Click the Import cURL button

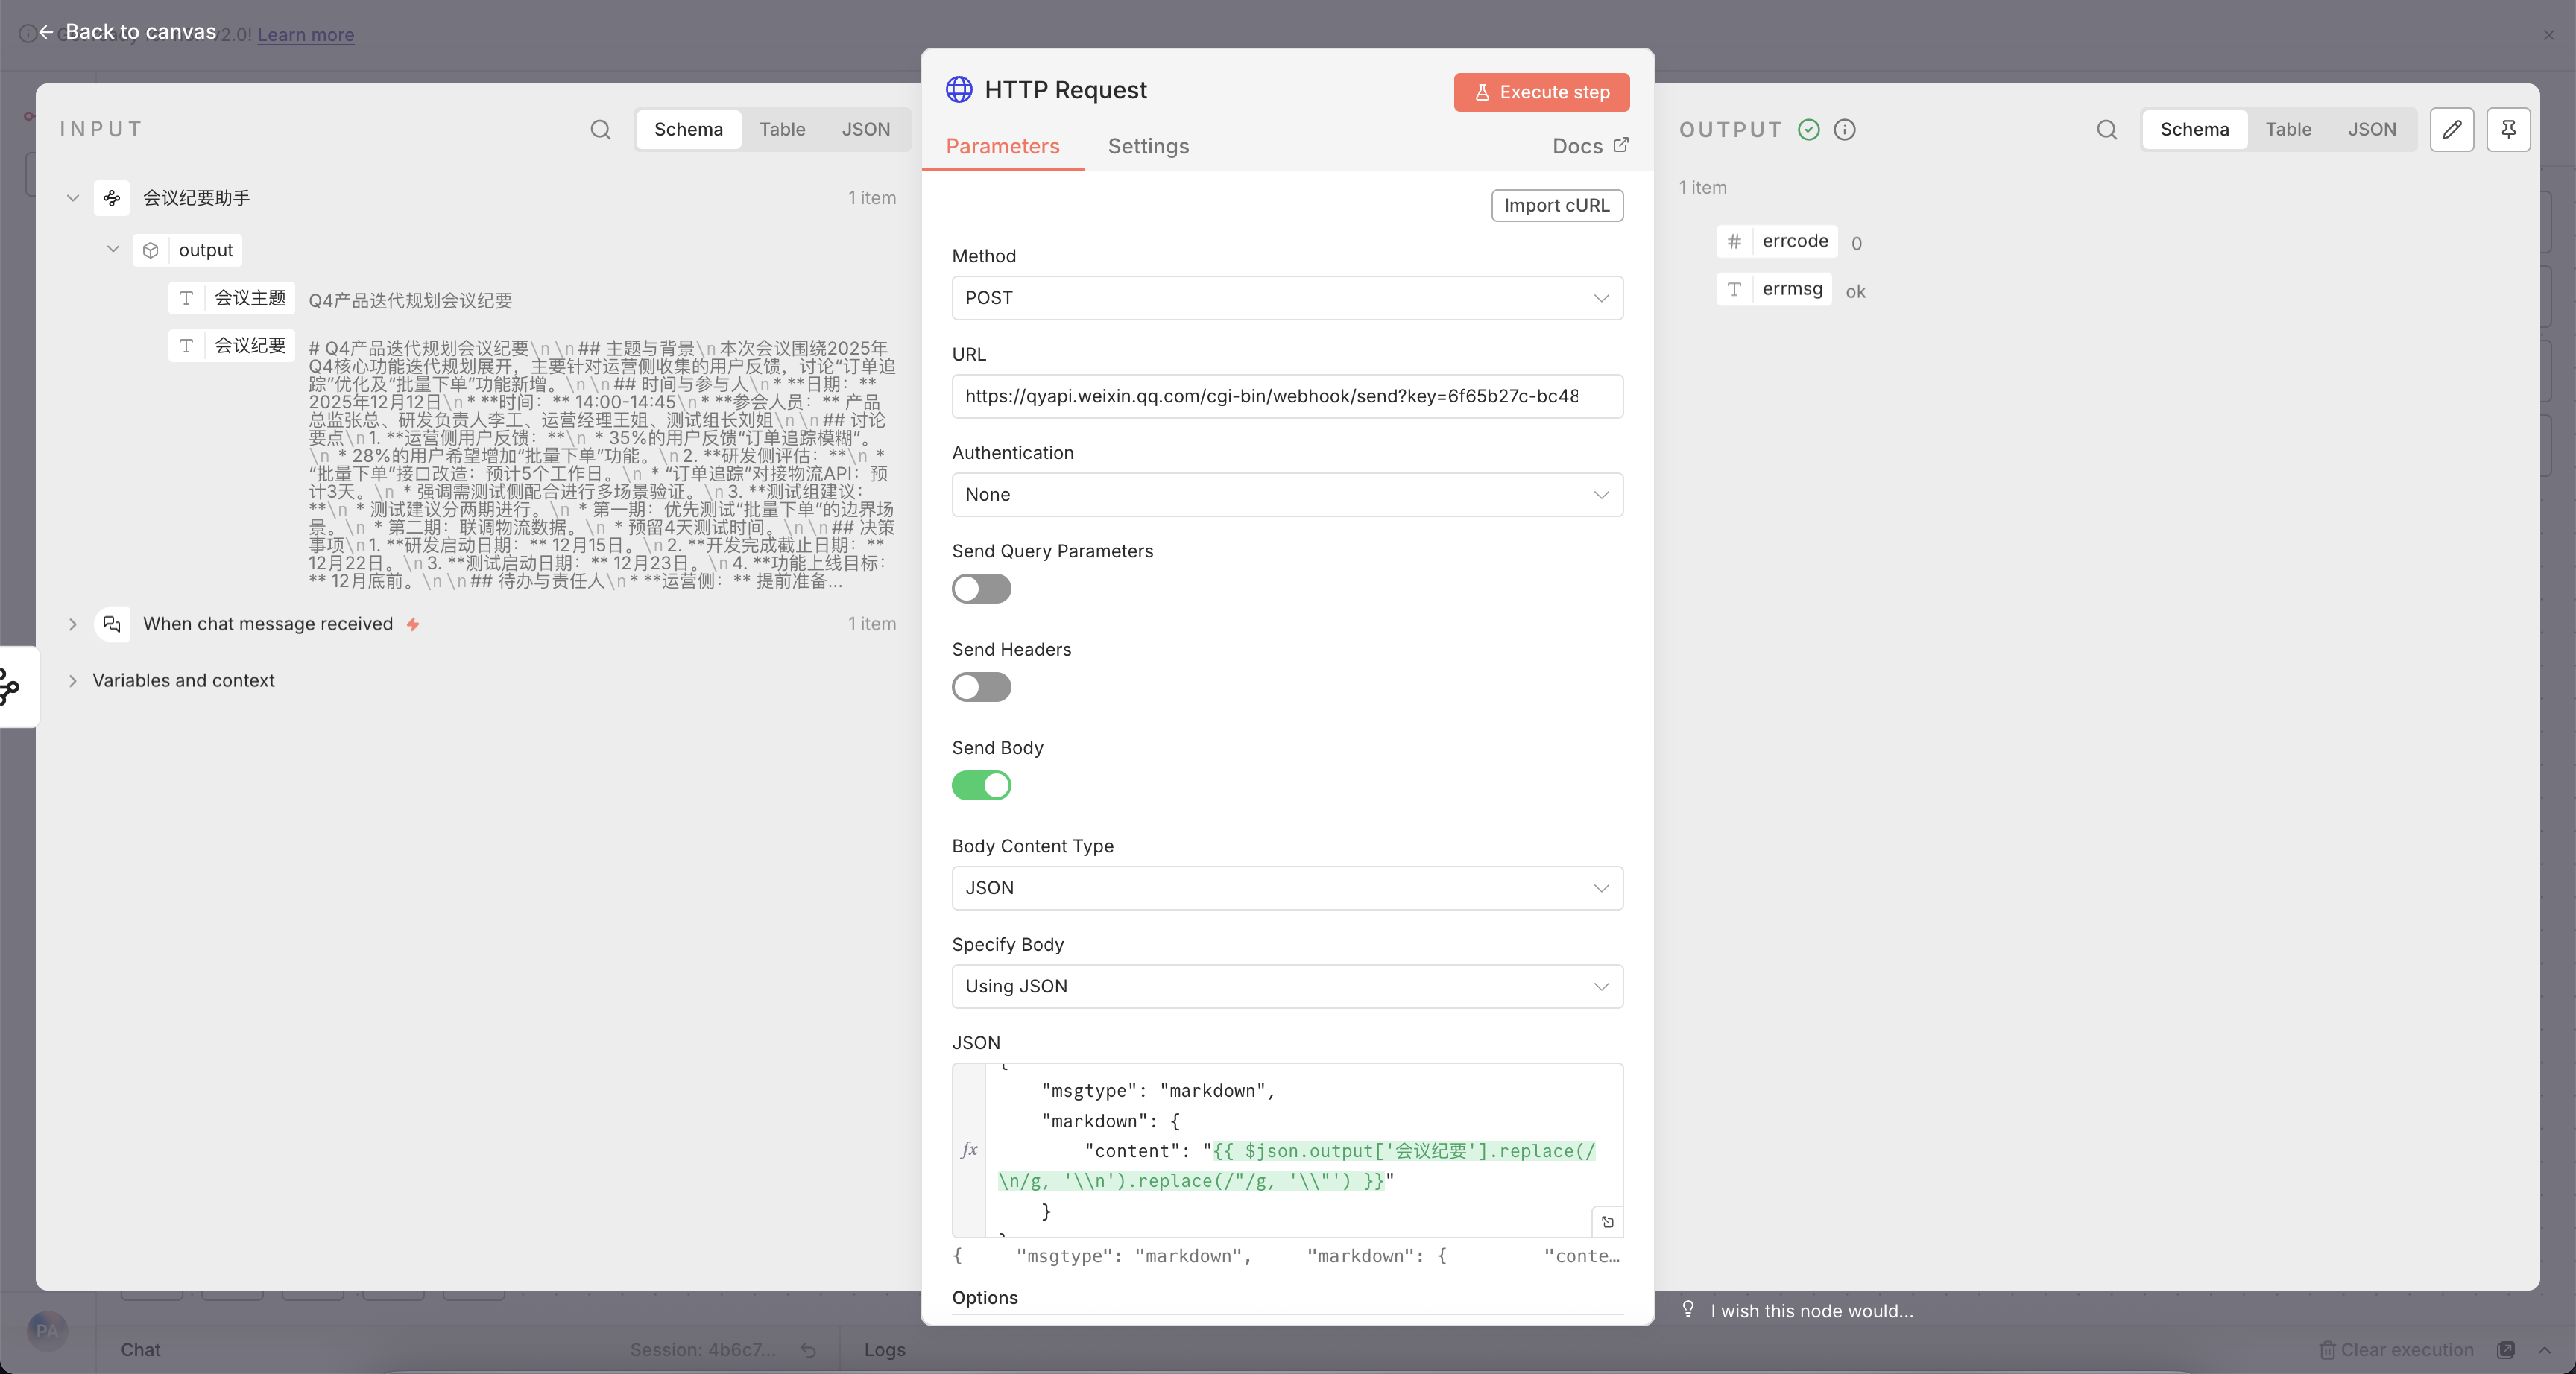pyautogui.click(x=1556, y=206)
